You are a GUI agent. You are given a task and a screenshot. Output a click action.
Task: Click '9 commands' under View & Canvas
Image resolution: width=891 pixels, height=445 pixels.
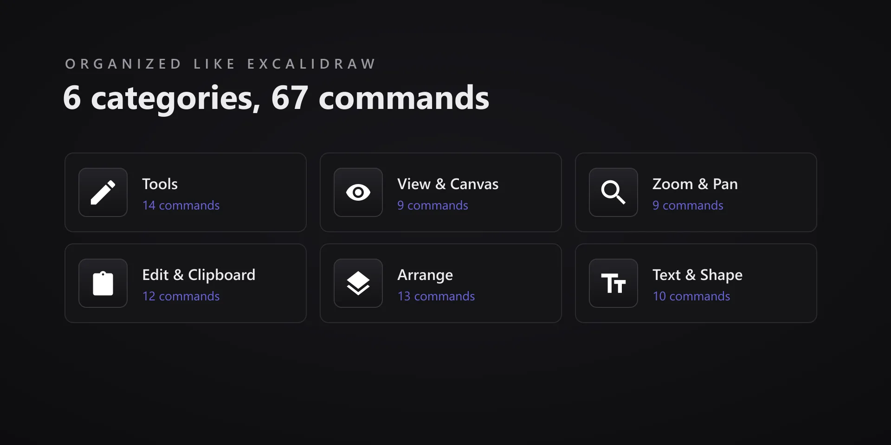(433, 205)
